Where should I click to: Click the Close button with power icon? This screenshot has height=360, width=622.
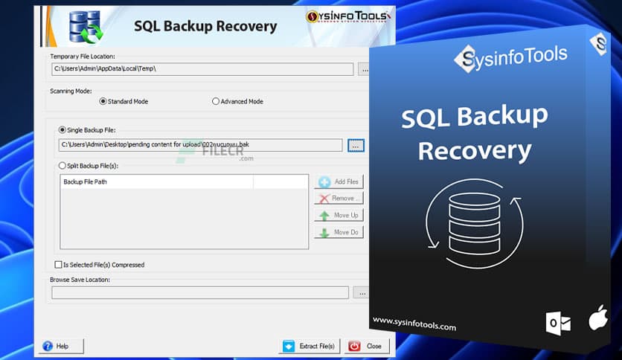coord(367,346)
